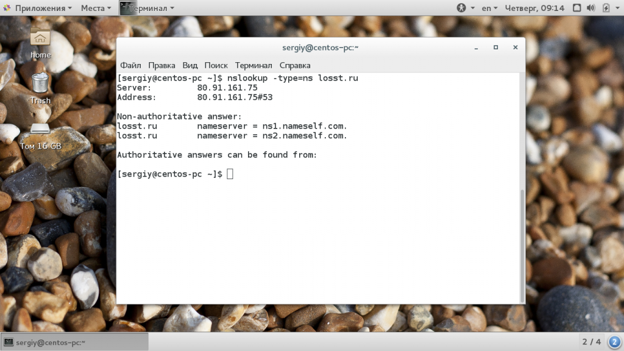Image resolution: width=624 pixels, height=351 pixels.
Task: Open the Поиск menu
Action: pos(216,65)
